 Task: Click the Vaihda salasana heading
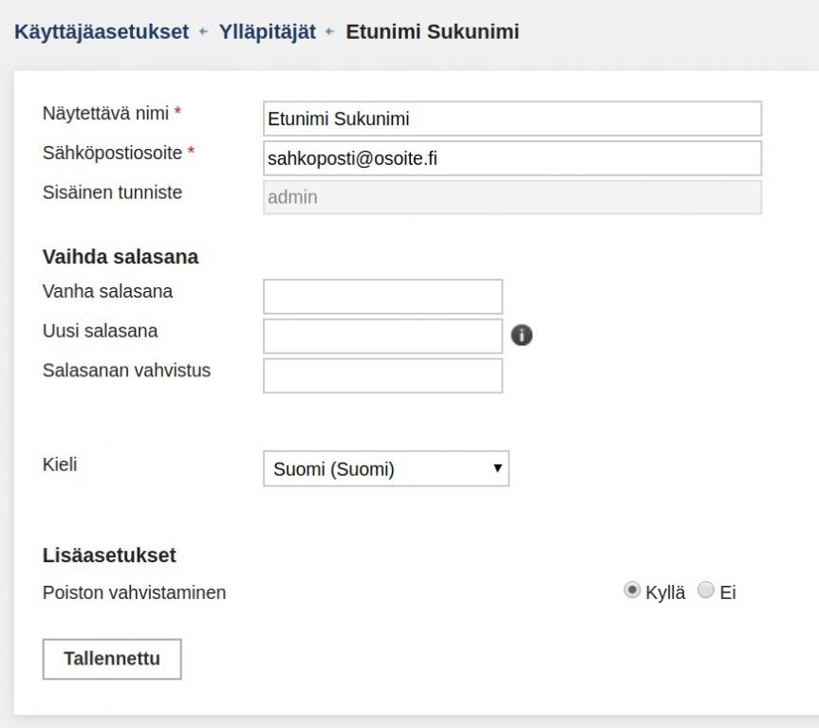pyautogui.click(x=121, y=257)
